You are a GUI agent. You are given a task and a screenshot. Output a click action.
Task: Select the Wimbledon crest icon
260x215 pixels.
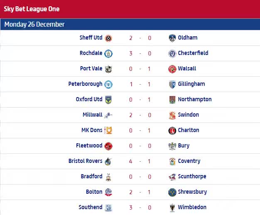[172, 207]
